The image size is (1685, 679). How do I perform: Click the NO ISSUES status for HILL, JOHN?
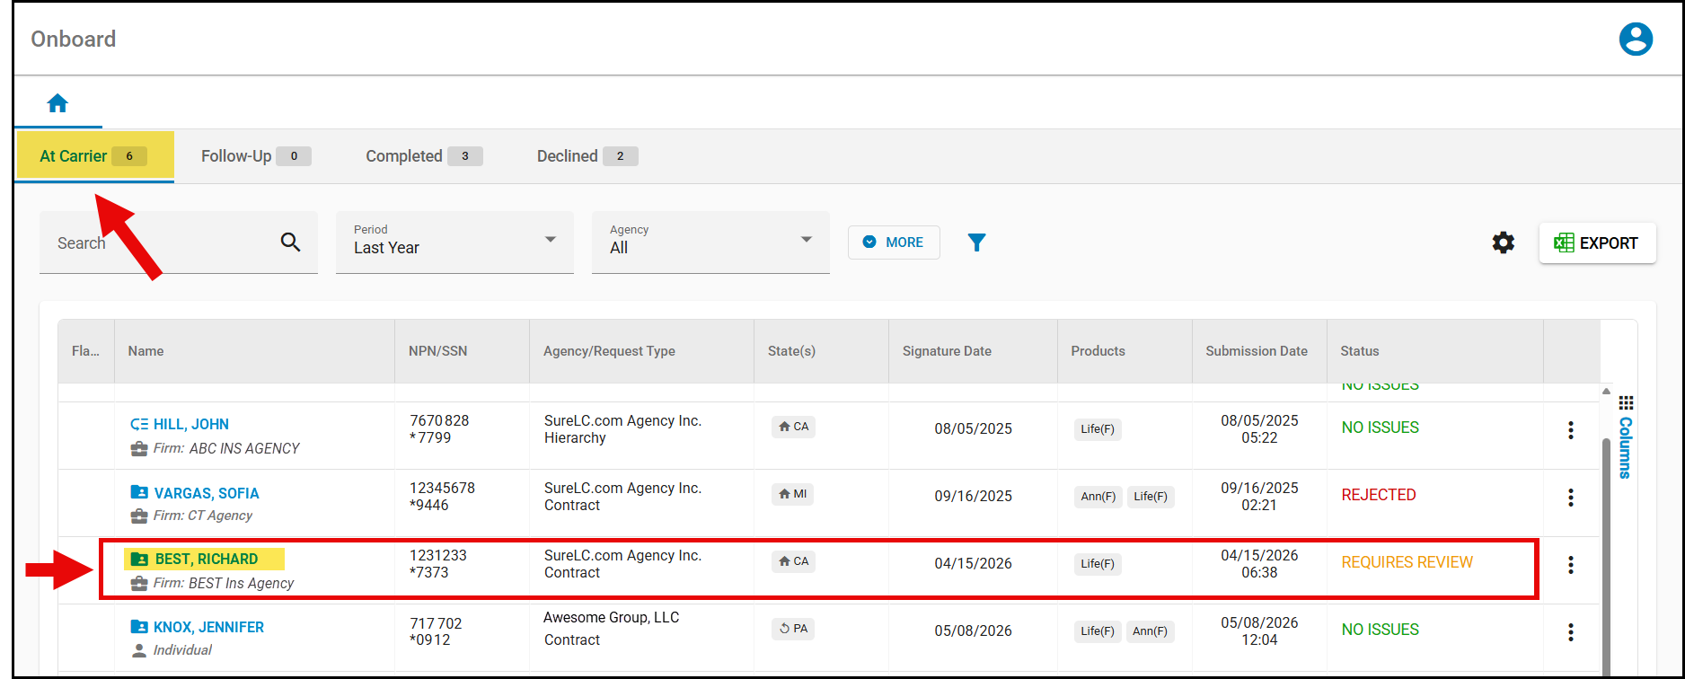coord(1381,428)
